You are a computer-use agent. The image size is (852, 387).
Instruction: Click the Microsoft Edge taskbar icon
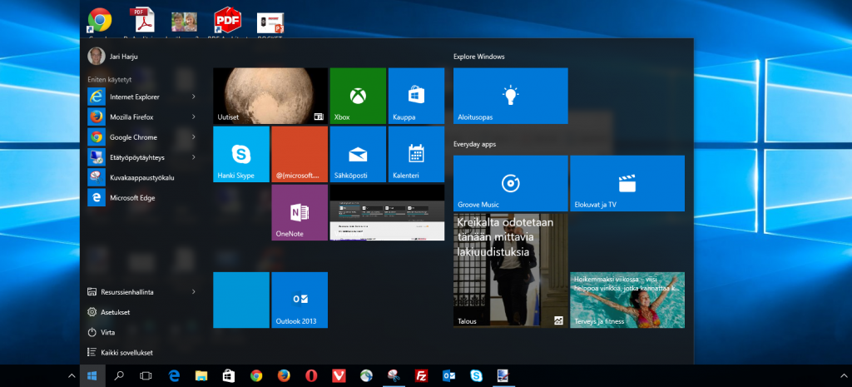point(174,375)
